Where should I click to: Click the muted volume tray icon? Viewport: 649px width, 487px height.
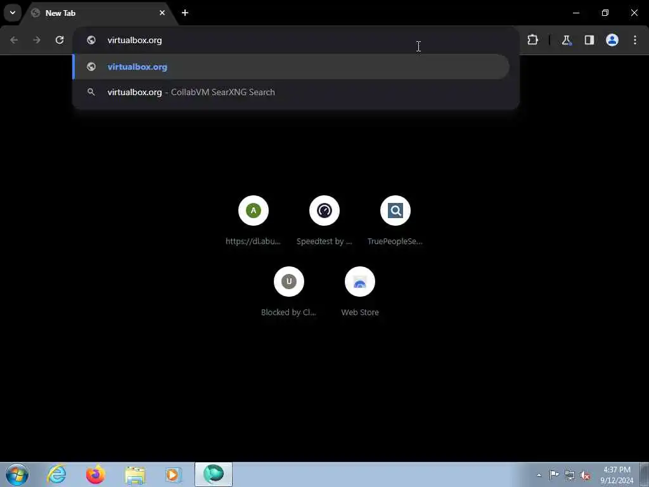[585, 475]
